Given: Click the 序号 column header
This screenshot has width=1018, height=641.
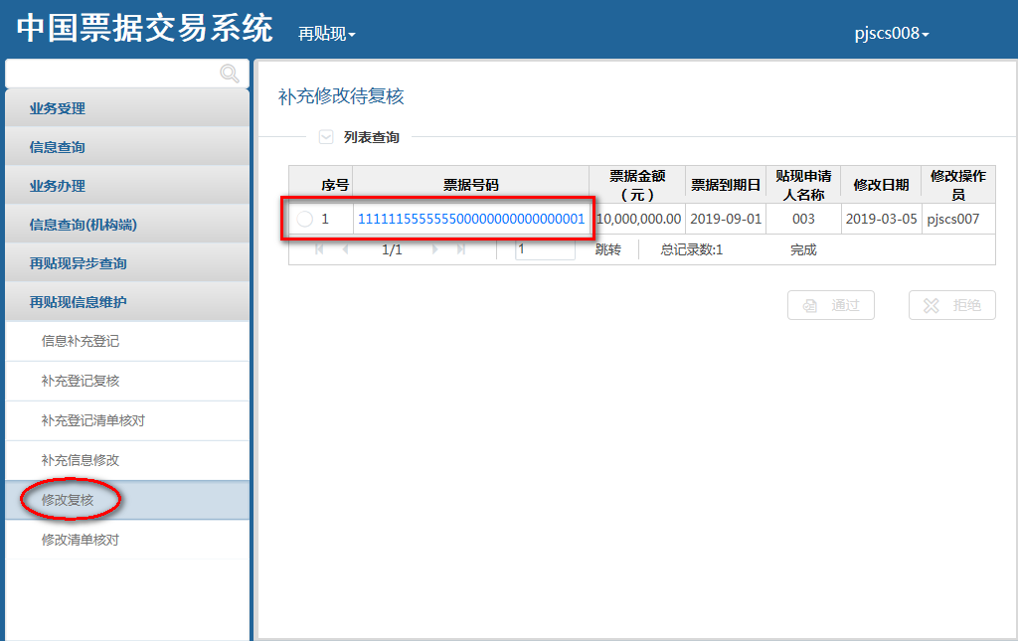Looking at the screenshot, I should click(335, 185).
